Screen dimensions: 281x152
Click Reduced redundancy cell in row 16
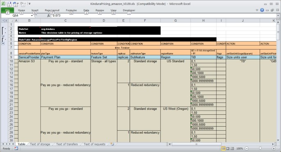click(145, 85)
